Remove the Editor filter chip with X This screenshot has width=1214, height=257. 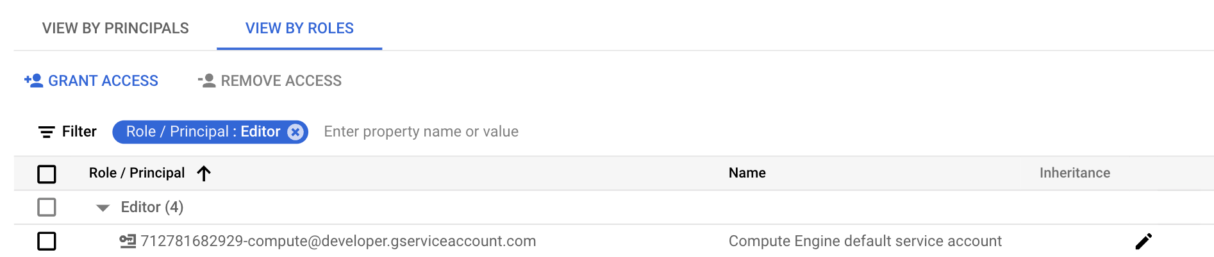(295, 132)
